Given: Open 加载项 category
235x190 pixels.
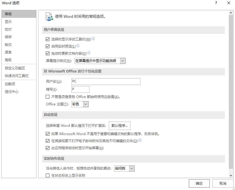Looking at the screenshot, I should click(x=19, y=84).
